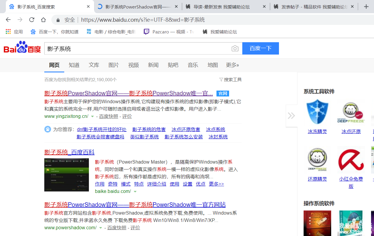The image size is (374, 236).
Task: Switch to the 影子系统PowerShadow官网 browser tab
Action: pyautogui.click(x=138, y=7)
